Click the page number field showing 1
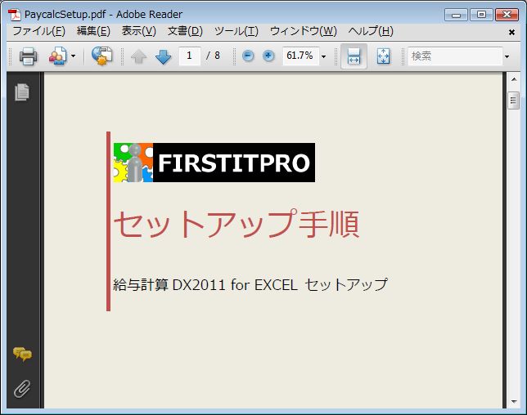Viewport: 527px width, 415px height. pyautogui.click(x=190, y=56)
